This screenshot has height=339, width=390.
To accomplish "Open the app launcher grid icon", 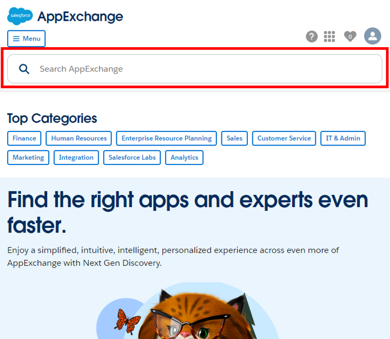I will [329, 37].
